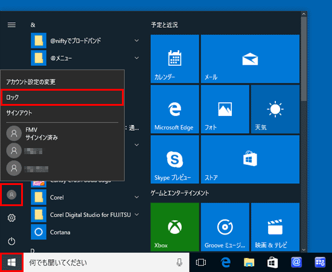Open the 映画 & テレビ tile

point(275,227)
